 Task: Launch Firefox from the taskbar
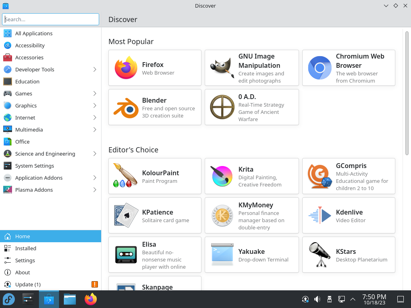tap(91, 299)
